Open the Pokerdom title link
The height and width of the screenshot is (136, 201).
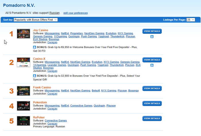[x=40, y=103]
